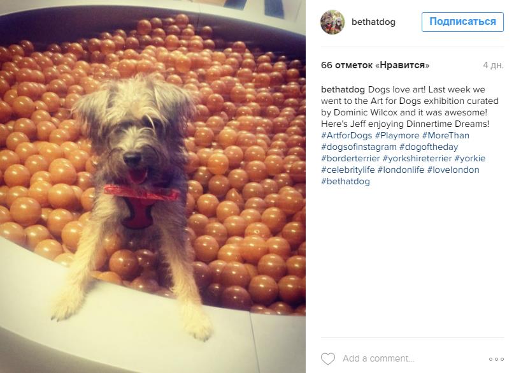
Task: Open the bethatdog profile avatar
Action: (x=332, y=22)
